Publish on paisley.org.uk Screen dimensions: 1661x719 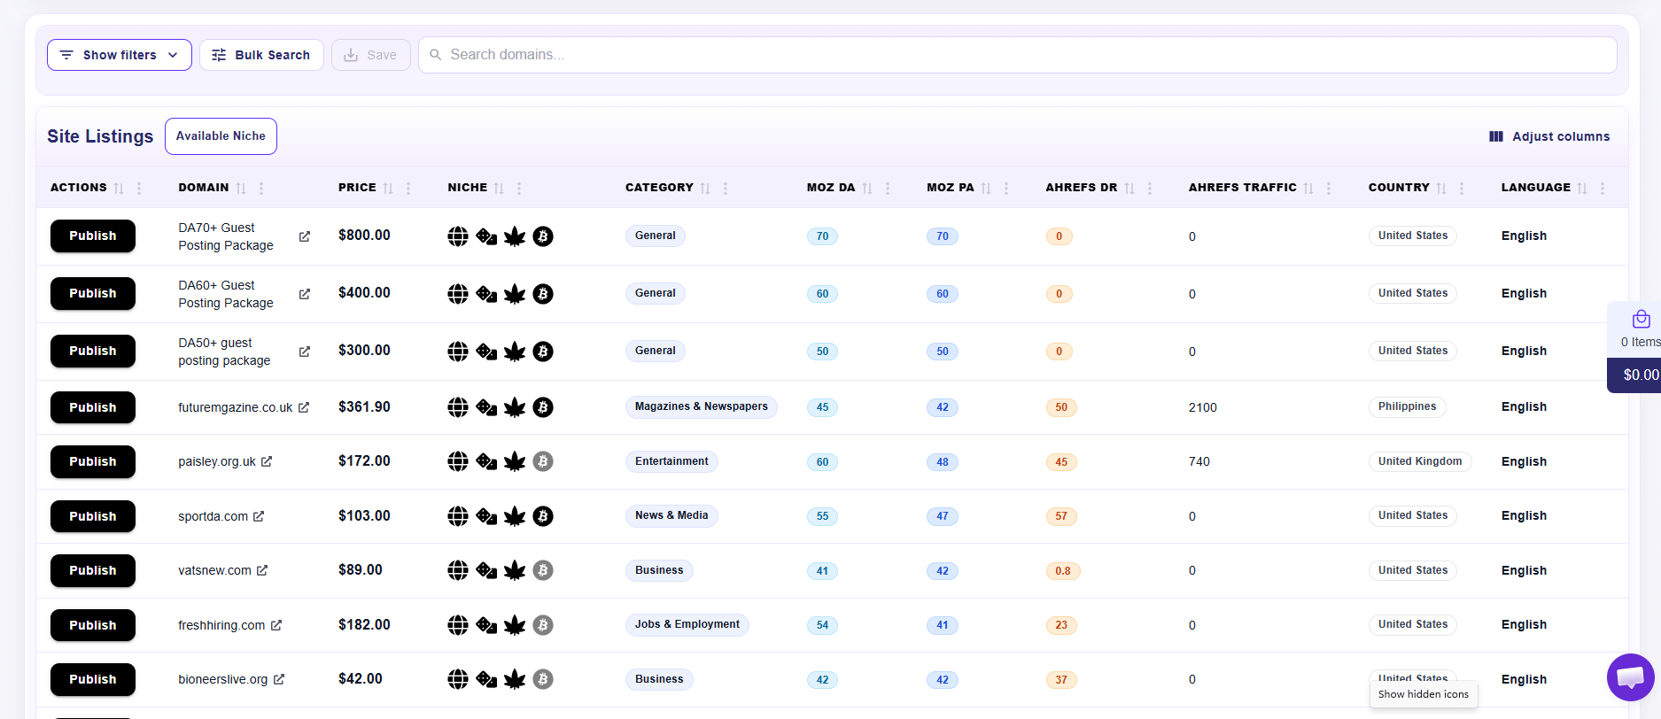pyautogui.click(x=93, y=461)
